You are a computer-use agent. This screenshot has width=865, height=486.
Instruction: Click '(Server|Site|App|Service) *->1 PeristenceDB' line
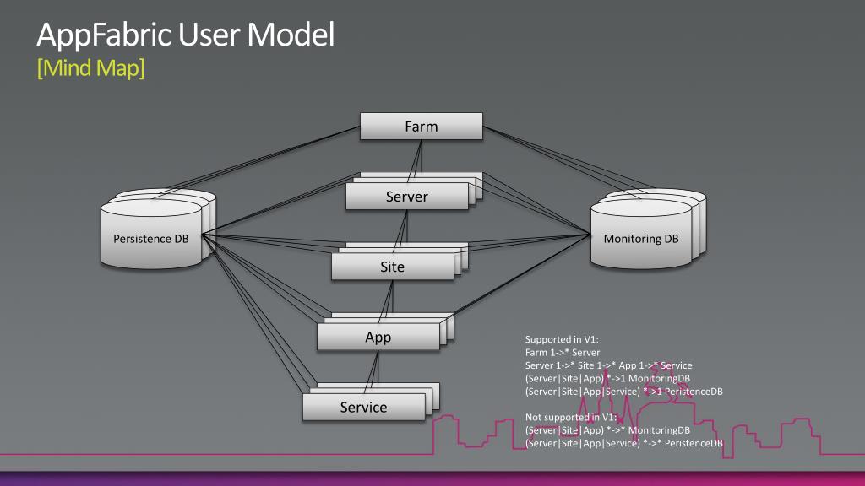pos(624,391)
